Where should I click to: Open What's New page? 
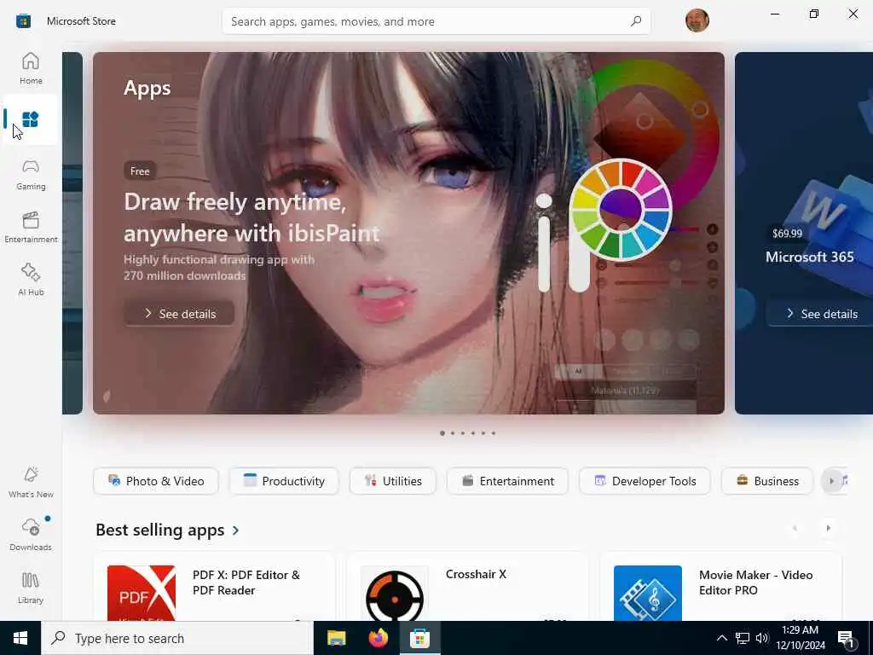point(31,483)
